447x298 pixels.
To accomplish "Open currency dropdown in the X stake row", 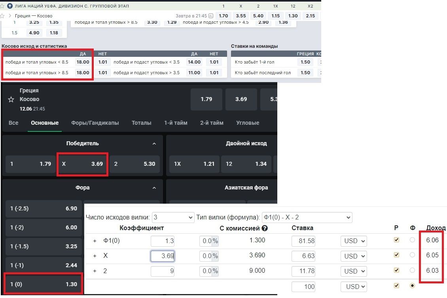I will (x=354, y=256).
